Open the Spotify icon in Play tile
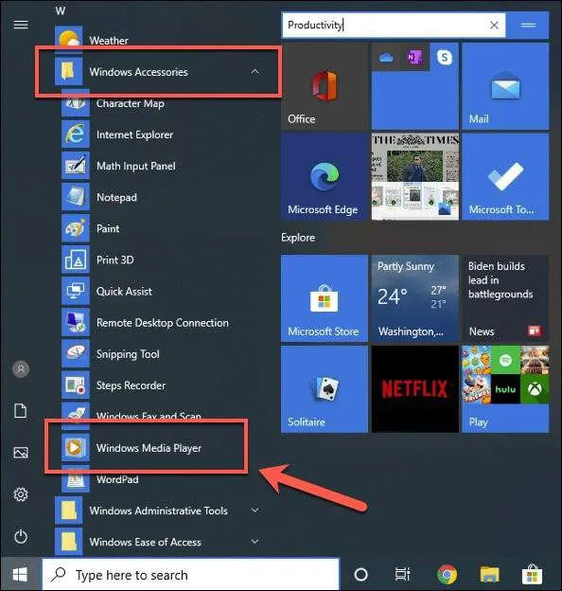This screenshot has height=591, width=562. (505, 360)
